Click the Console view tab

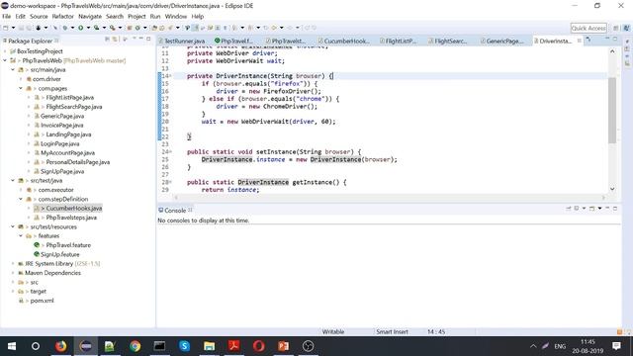(x=175, y=211)
